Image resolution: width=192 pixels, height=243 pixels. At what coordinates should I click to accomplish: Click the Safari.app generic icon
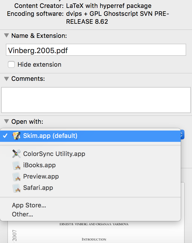(16, 188)
